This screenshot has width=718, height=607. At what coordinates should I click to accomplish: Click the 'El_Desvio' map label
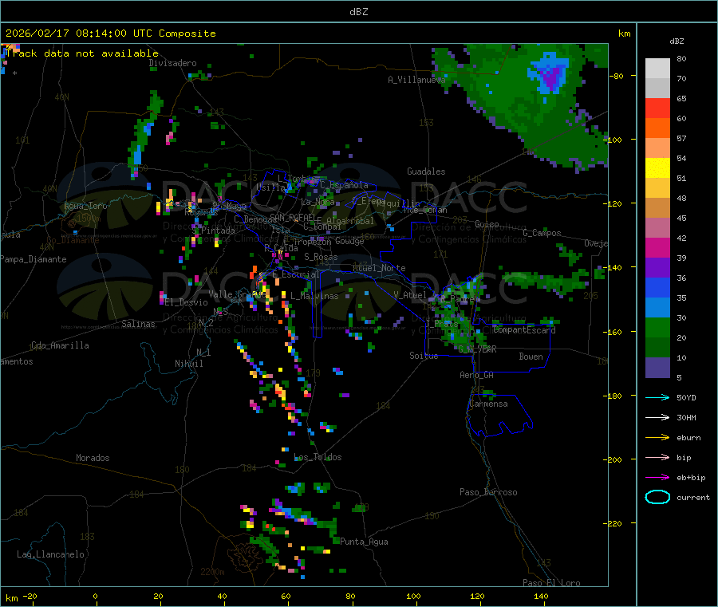(x=186, y=302)
